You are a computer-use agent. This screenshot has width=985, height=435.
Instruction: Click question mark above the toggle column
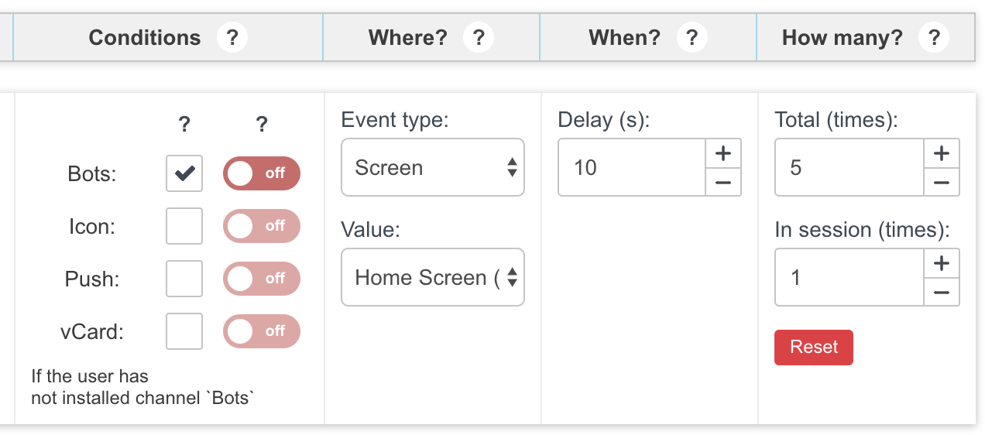coord(262,124)
